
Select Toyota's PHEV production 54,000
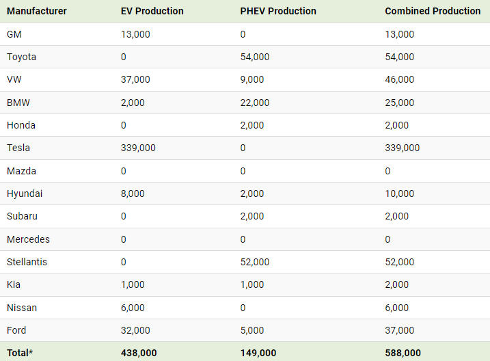click(255, 57)
